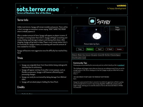Click the 'WARNING' text in the header
This screenshot has height=107, width=143.
tap(122, 6)
